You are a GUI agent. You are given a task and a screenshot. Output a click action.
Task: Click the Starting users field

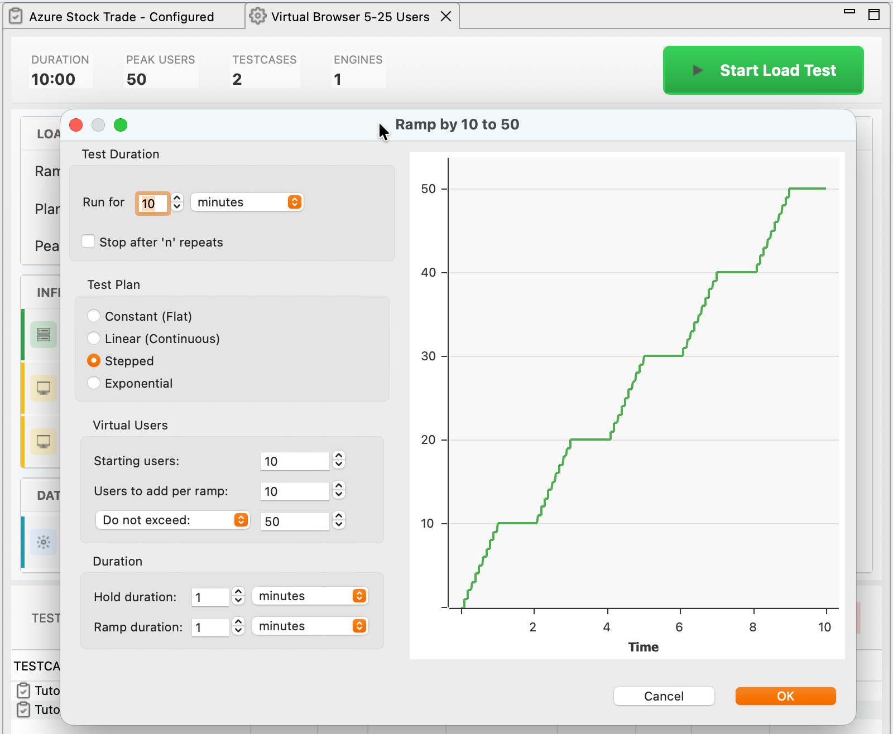click(x=295, y=461)
